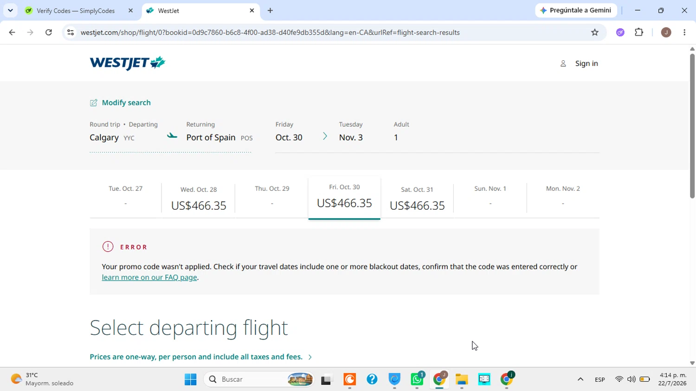
Task: Click the Oct. 30 departure date
Action: tap(289, 137)
